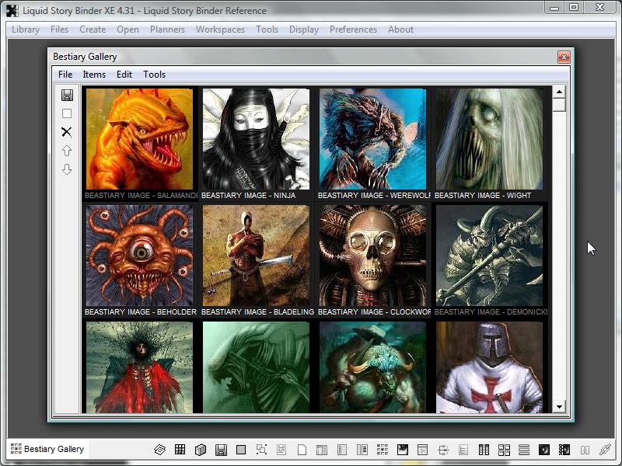Select the Beholder bestiary thumbnail

tap(140, 256)
